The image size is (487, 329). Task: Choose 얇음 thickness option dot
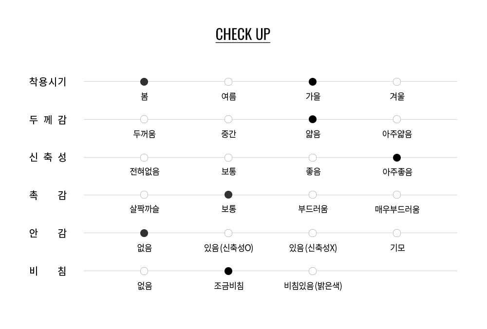313,119
